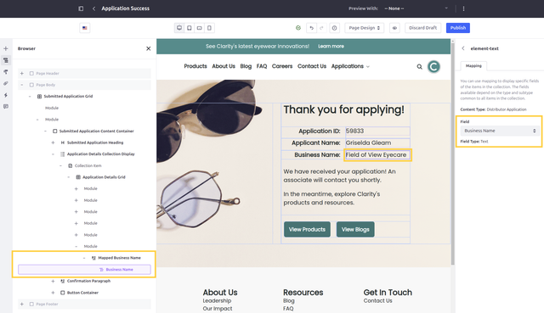Click the redo arrow
This screenshot has width=544, height=313.
(321, 28)
